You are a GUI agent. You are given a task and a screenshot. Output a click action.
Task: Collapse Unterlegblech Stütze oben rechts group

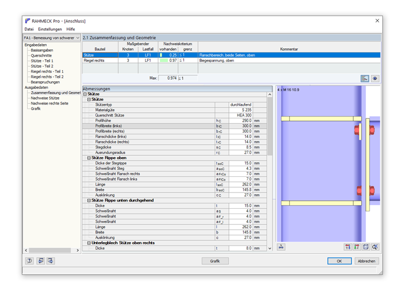point(89,243)
